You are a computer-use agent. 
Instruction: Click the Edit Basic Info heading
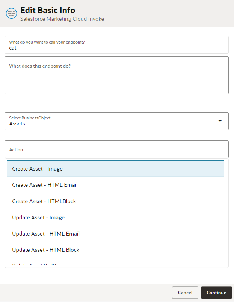pos(48,10)
